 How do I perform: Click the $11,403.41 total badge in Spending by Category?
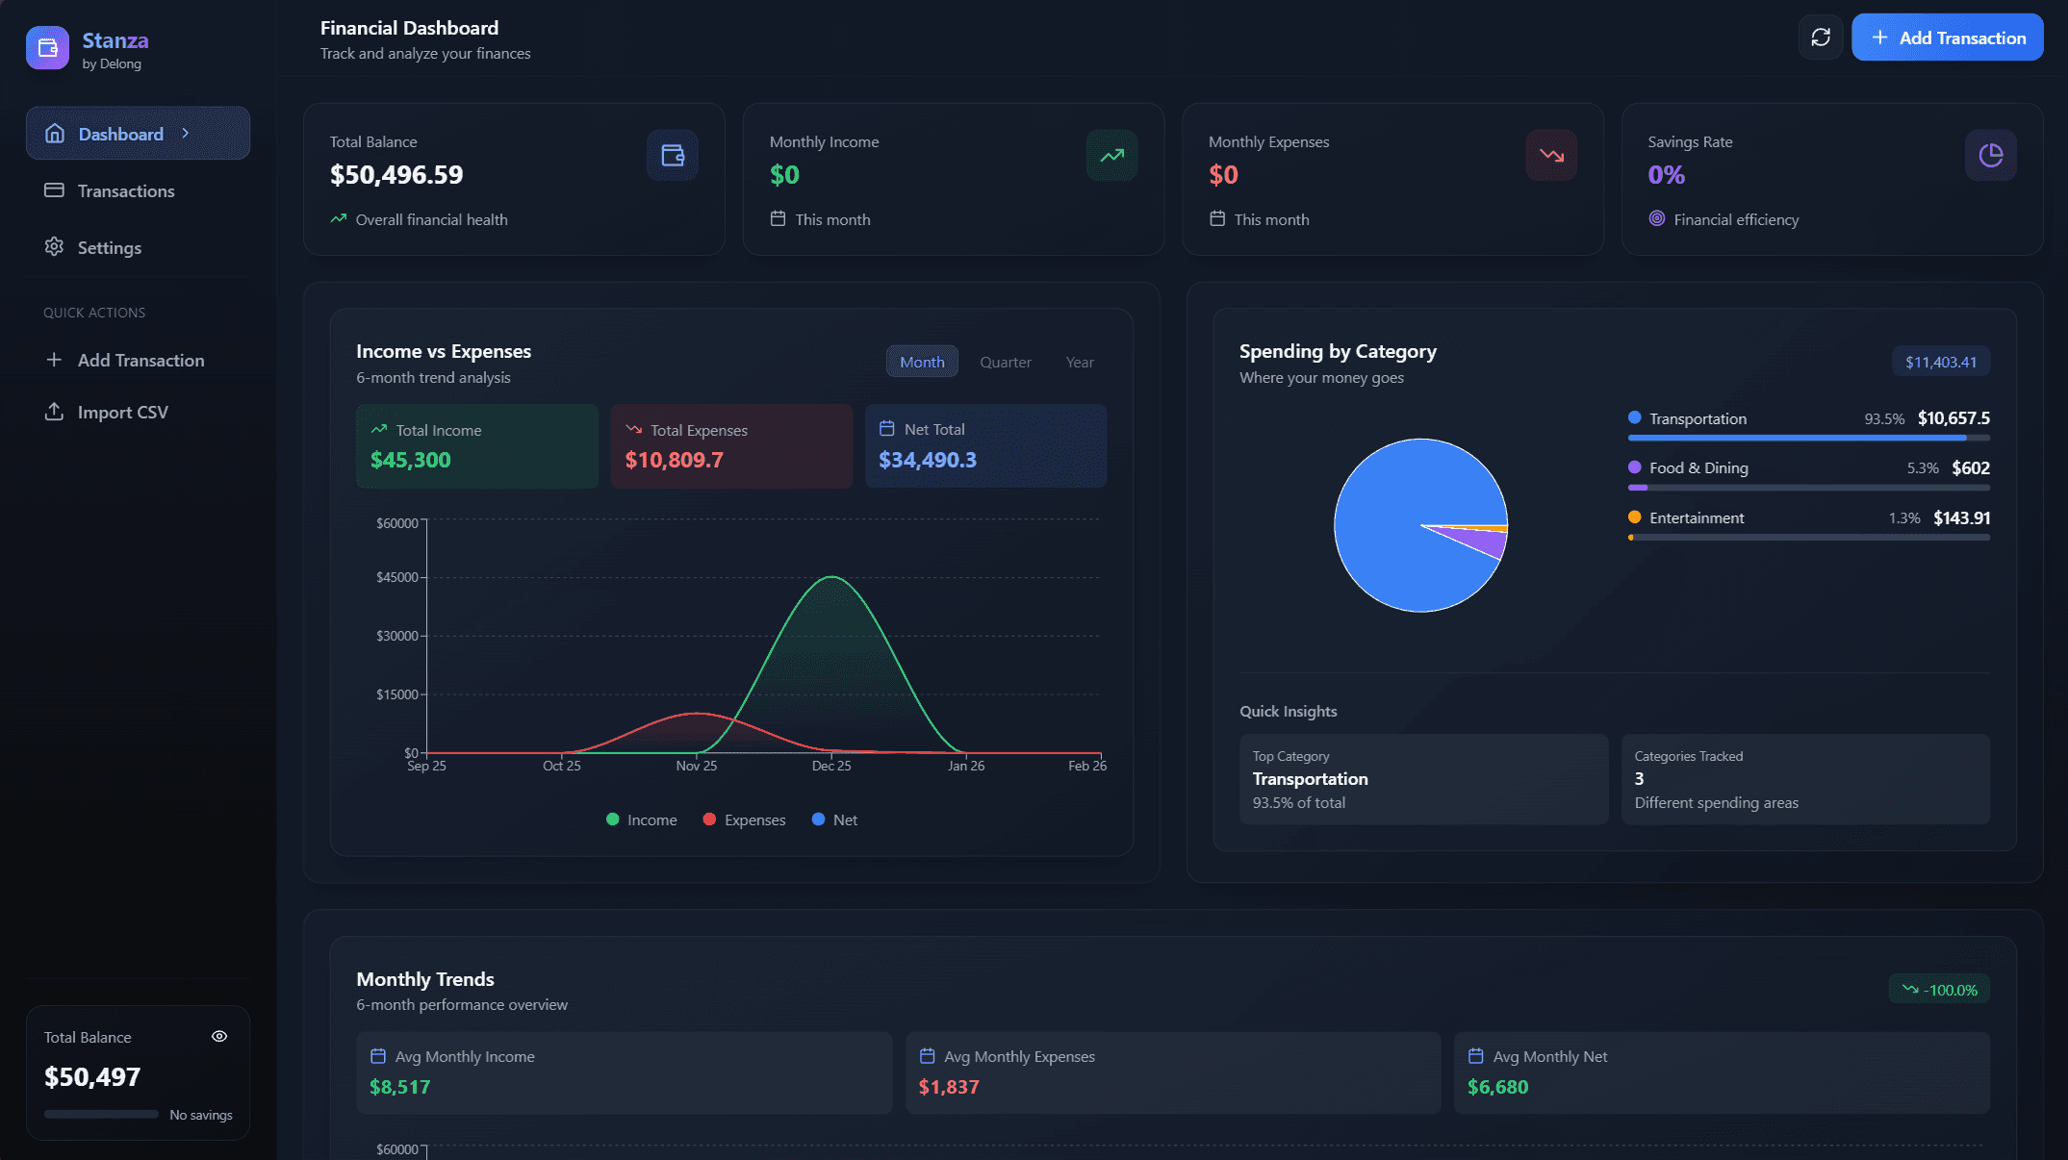1940,361
